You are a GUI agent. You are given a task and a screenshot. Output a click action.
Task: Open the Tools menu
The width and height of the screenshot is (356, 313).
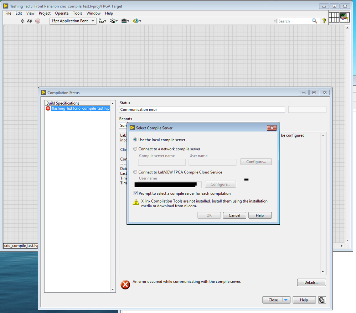tap(77, 14)
